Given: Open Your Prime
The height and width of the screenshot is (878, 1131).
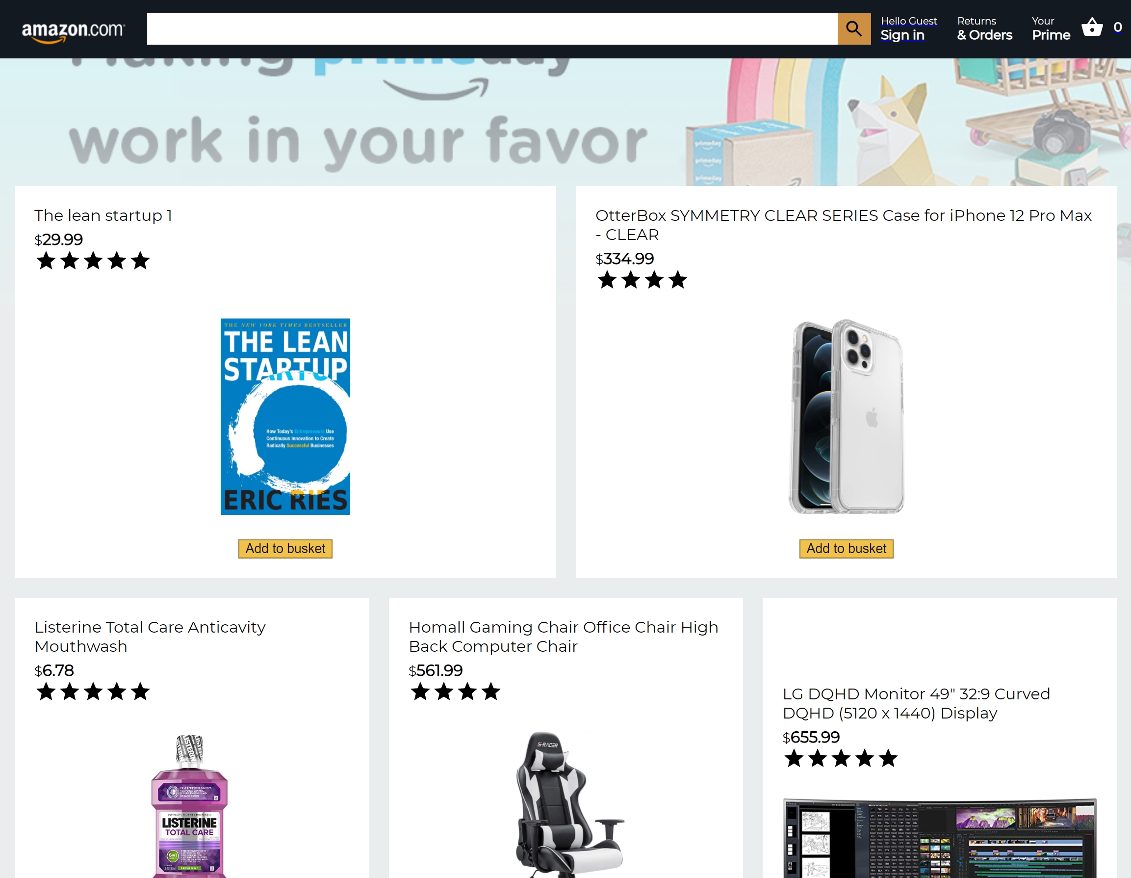Looking at the screenshot, I should (x=1051, y=28).
